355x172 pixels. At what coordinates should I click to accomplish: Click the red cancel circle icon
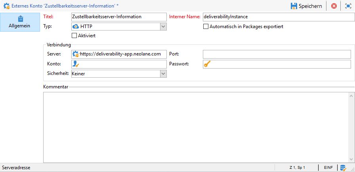[x=334, y=6]
